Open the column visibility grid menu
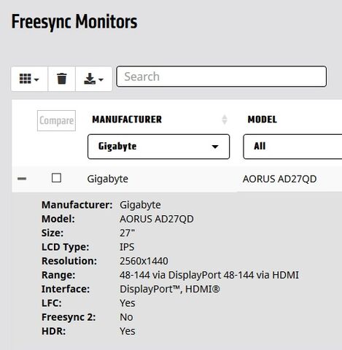Screen dimensions: 342x350 coord(29,79)
